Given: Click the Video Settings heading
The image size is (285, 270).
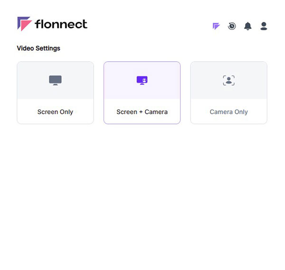Looking at the screenshot, I should 38,48.
